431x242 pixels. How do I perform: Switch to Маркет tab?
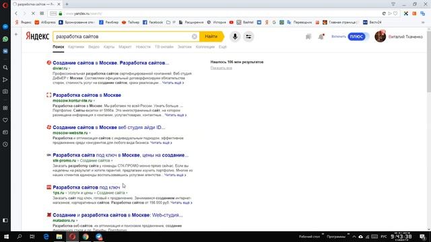point(125,47)
